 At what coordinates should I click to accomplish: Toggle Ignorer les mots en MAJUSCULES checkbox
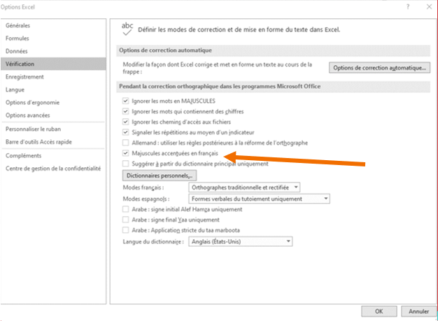126,101
